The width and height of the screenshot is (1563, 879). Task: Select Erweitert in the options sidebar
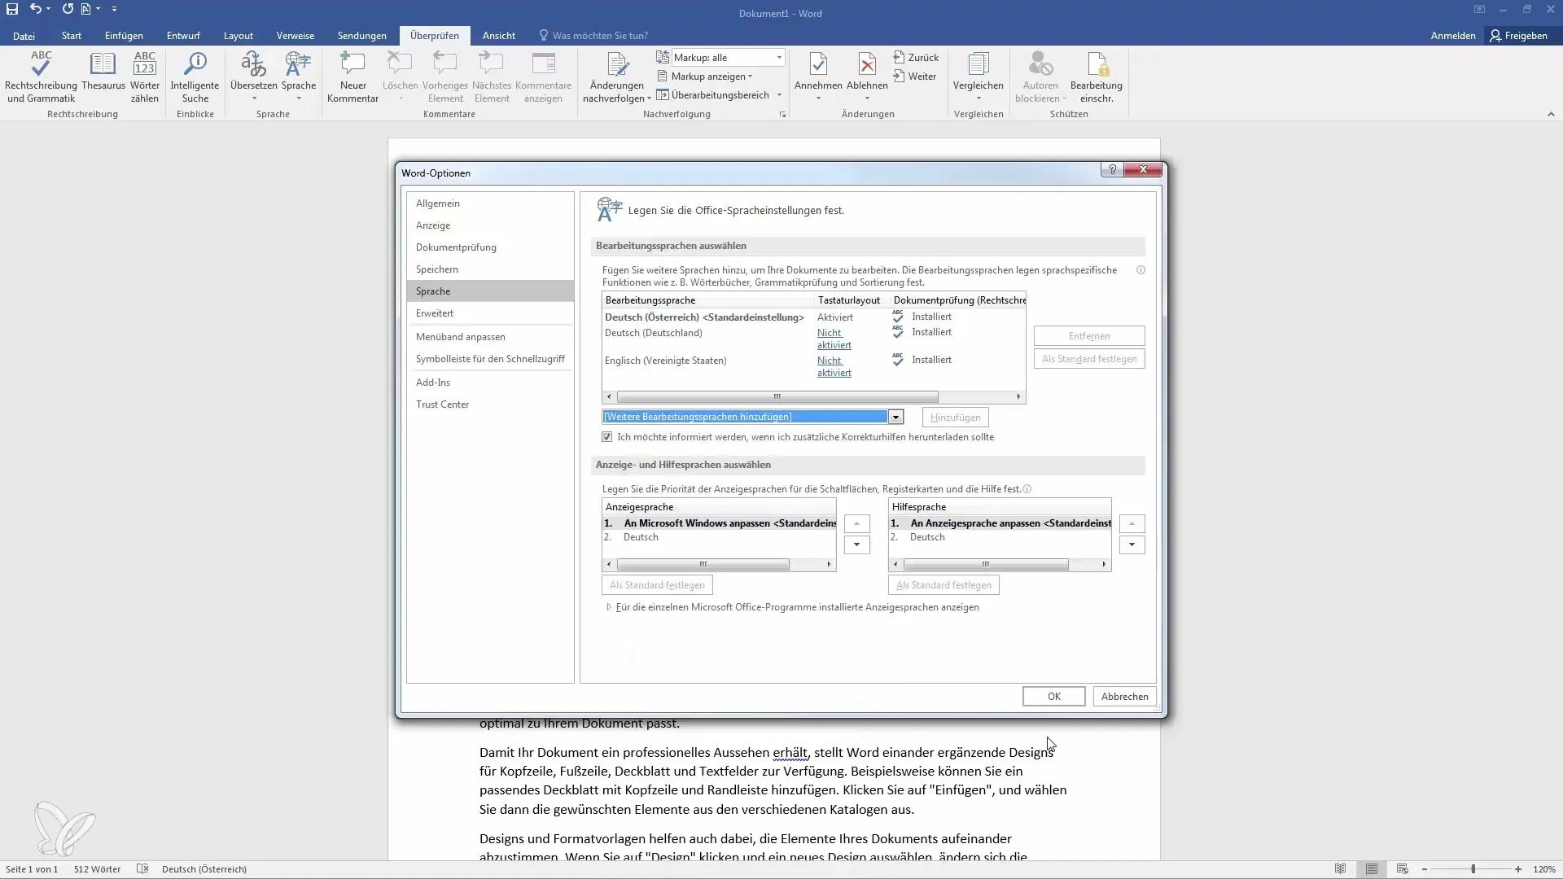490,313
